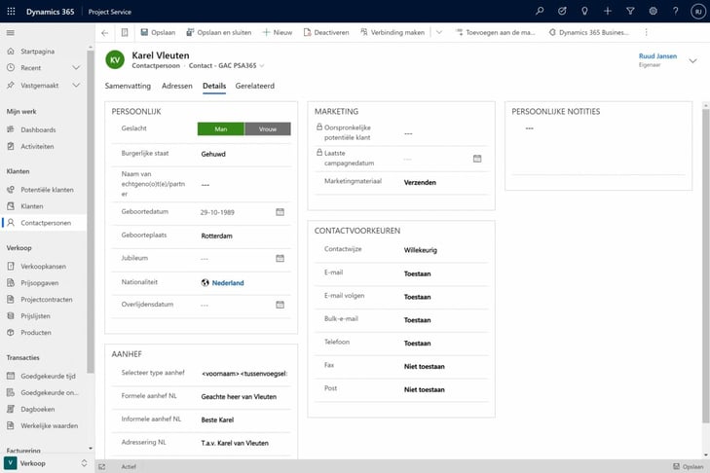Screen dimensions: 710x473
Task: Click Verbinding maken button
Action: click(x=392, y=32)
